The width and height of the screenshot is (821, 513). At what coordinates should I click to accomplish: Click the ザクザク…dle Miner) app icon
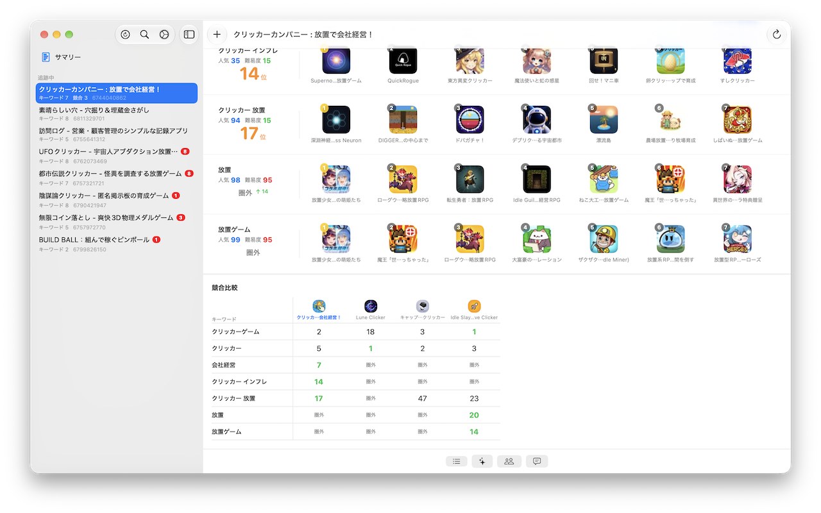604,239
